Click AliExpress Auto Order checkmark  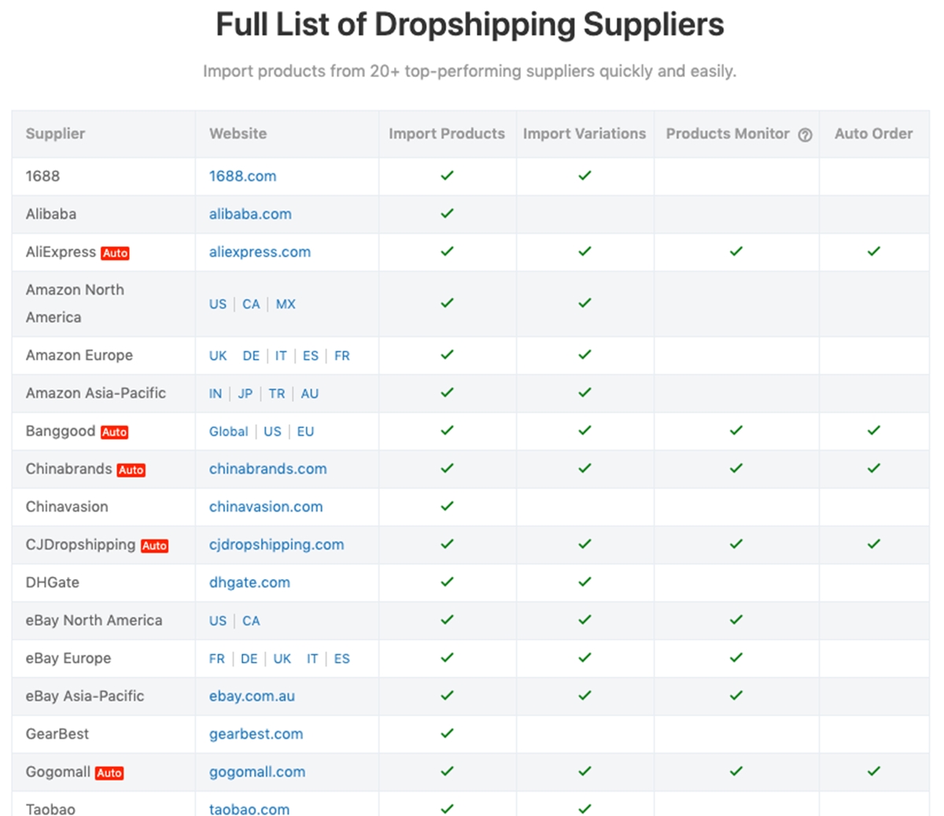[x=873, y=252]
